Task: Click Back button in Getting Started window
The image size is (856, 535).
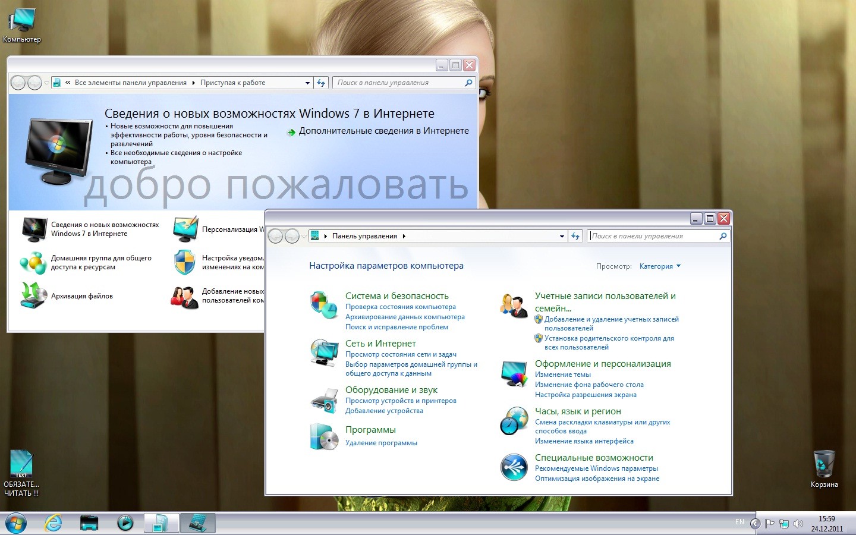Action: coord(18,83)
